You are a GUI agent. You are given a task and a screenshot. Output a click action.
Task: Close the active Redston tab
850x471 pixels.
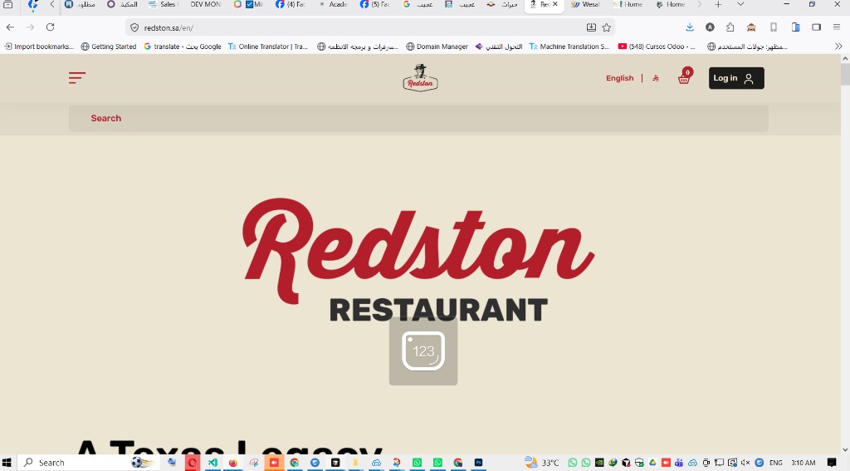click(x=555, y=4)
